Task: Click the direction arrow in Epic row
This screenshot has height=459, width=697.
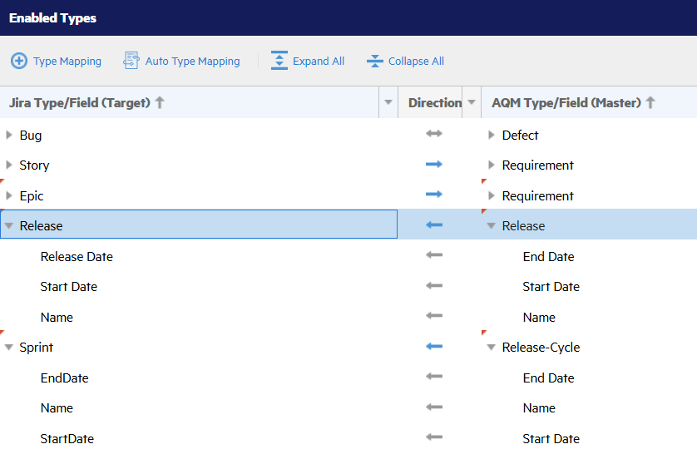Action: tap(434, 195)
